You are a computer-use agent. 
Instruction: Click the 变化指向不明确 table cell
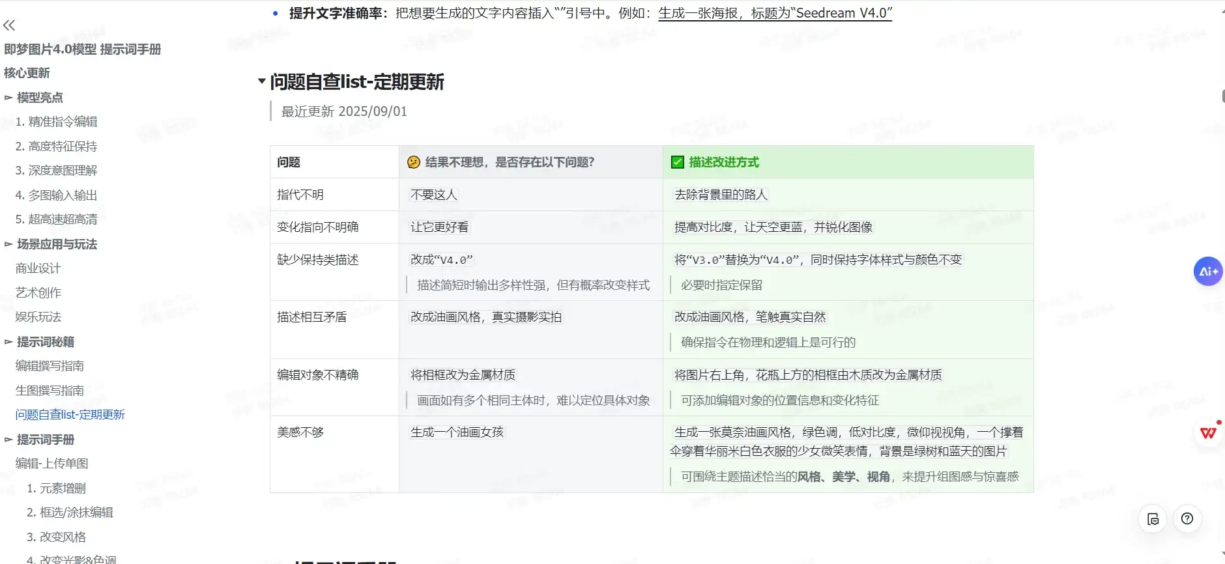(334, 227)
